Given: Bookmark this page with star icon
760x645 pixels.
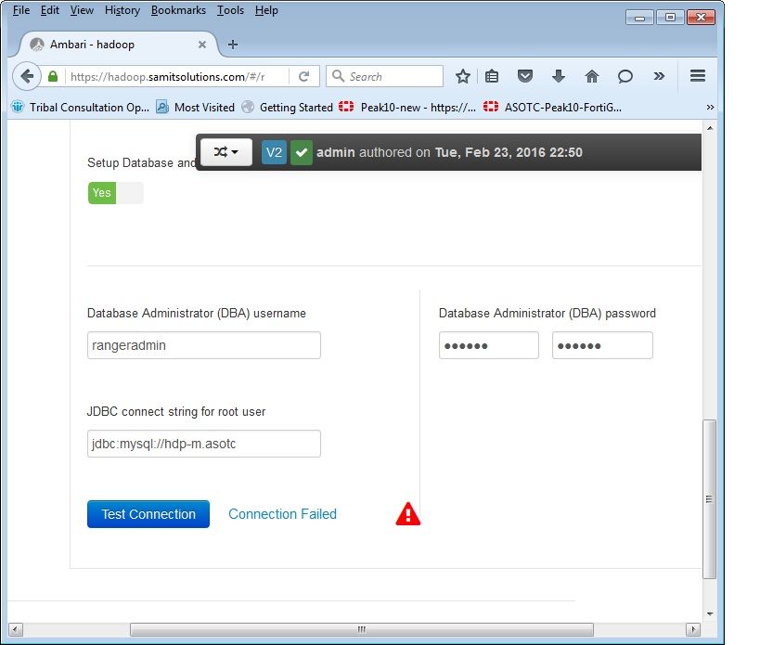Looking at the screenshot, I should pos(463,76).
